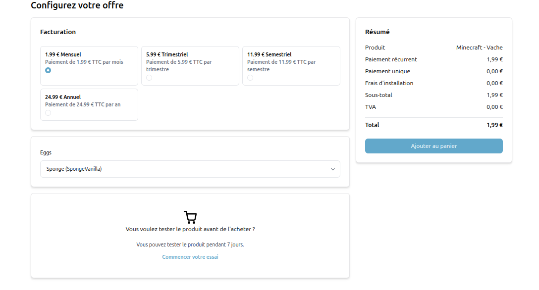Click the Minecraft - Vache product name
This screenshot has height=290, width=539.
pyautogui.click(x=479, y=48)
